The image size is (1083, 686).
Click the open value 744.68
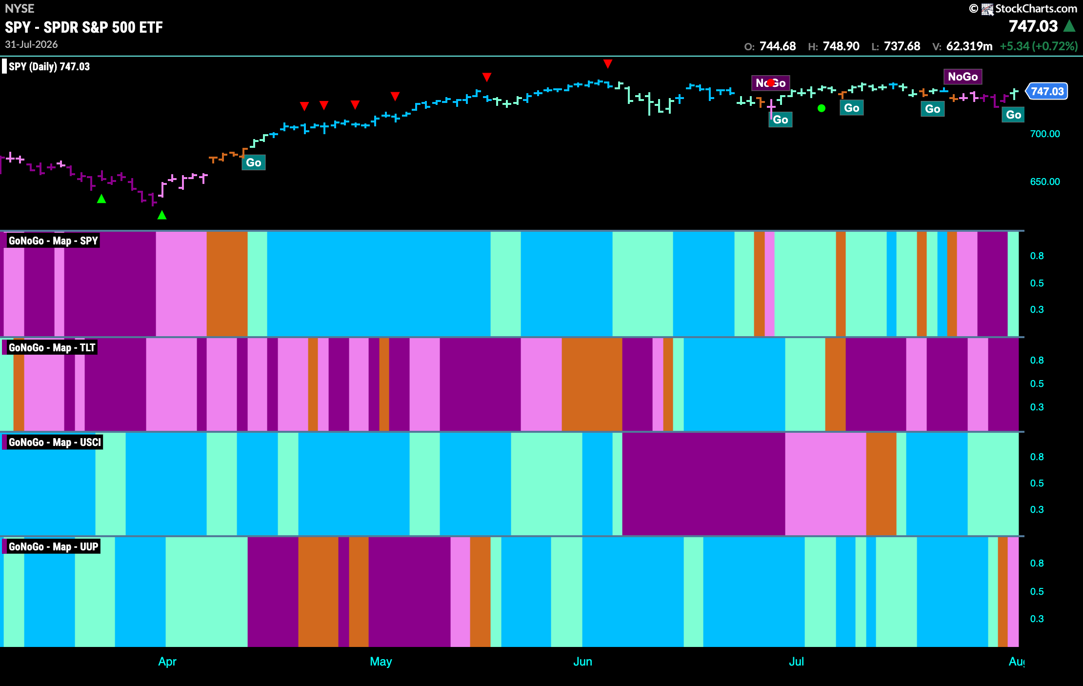(x=778, y=46)
